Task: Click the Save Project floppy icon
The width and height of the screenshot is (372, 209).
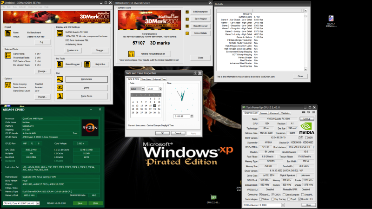Action: click(187, 19)
